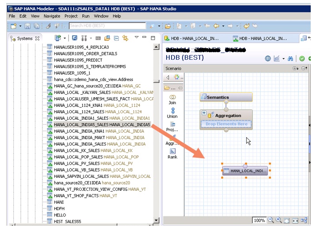Viewport: 320px width, 231px height.
Task: Click the green Save and Validate icon
Action: tap(302, 58)
